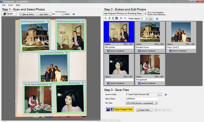This screenshot has width=204, height=122.
Task: Select house photo in the scan area
Action: point(35,37)
